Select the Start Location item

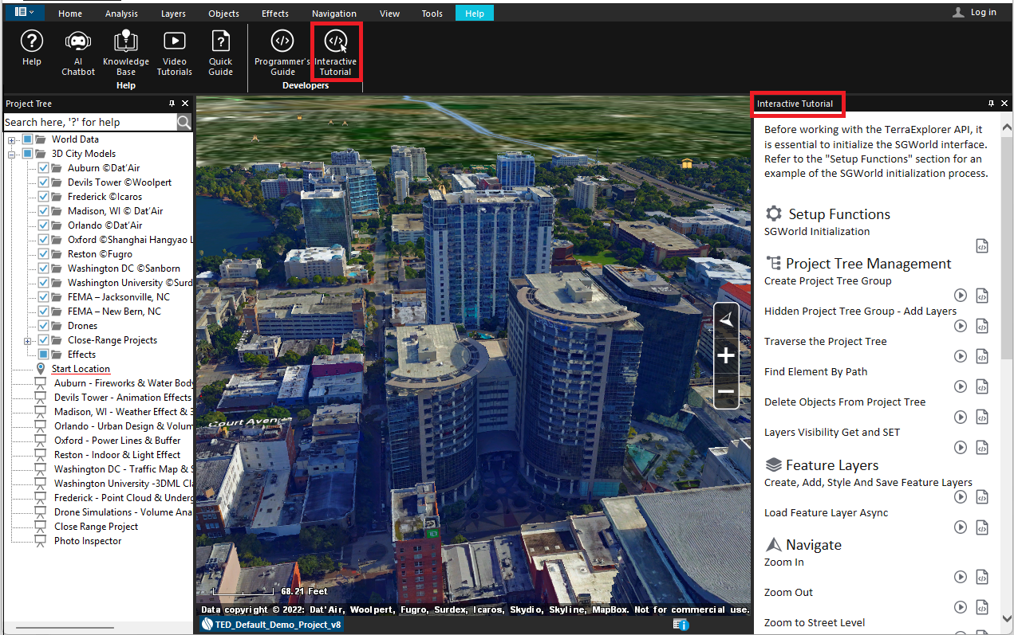pyautogui.click(x=81, y=369)
